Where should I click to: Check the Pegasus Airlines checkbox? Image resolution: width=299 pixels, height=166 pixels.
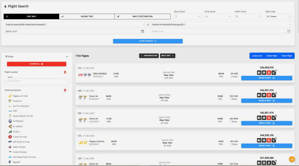[6, 96]
